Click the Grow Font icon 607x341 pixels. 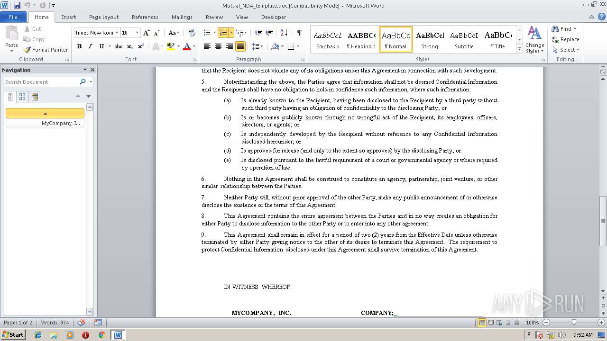click(x=147, y=33)
